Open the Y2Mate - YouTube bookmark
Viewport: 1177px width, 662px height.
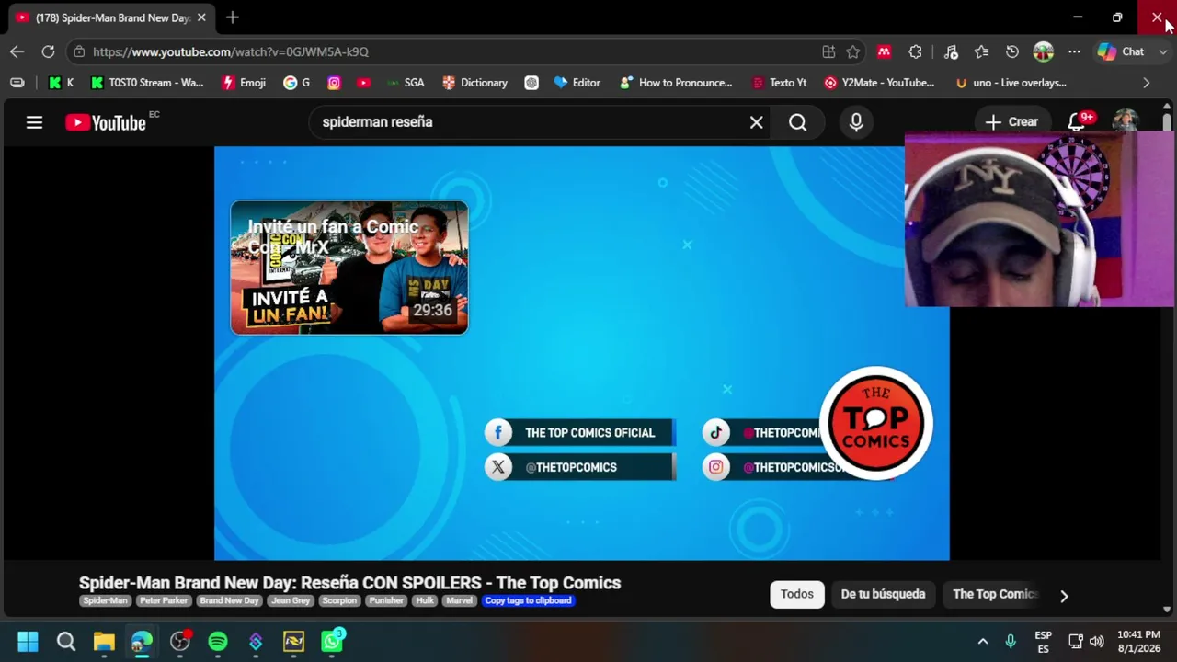tap(879, 83)
